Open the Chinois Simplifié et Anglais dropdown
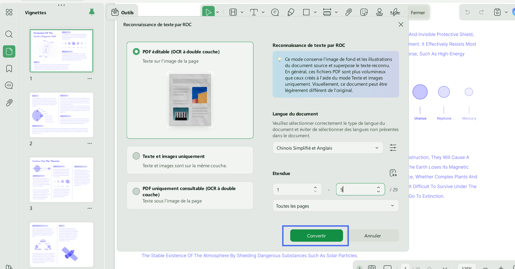This screenshot has width=515, height=269. (328, 148)
